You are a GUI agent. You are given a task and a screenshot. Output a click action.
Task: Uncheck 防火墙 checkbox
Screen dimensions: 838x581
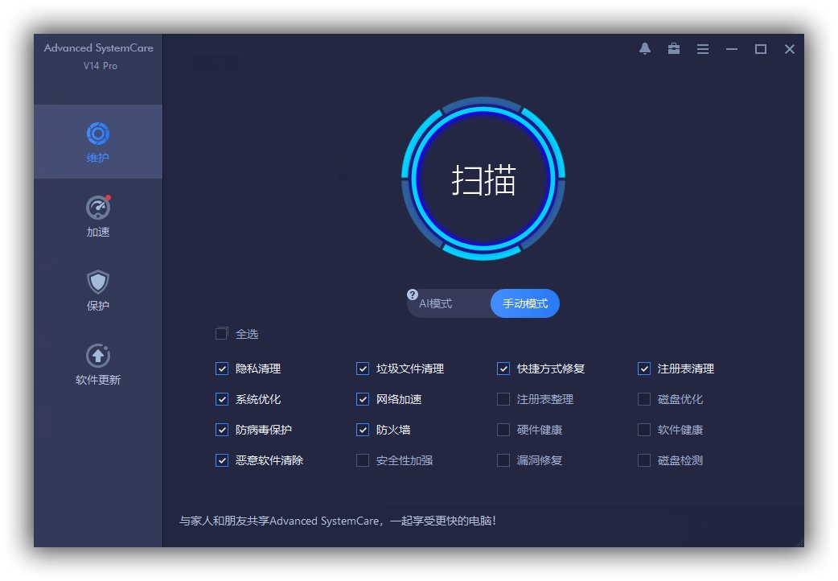[x=363, y=430]
